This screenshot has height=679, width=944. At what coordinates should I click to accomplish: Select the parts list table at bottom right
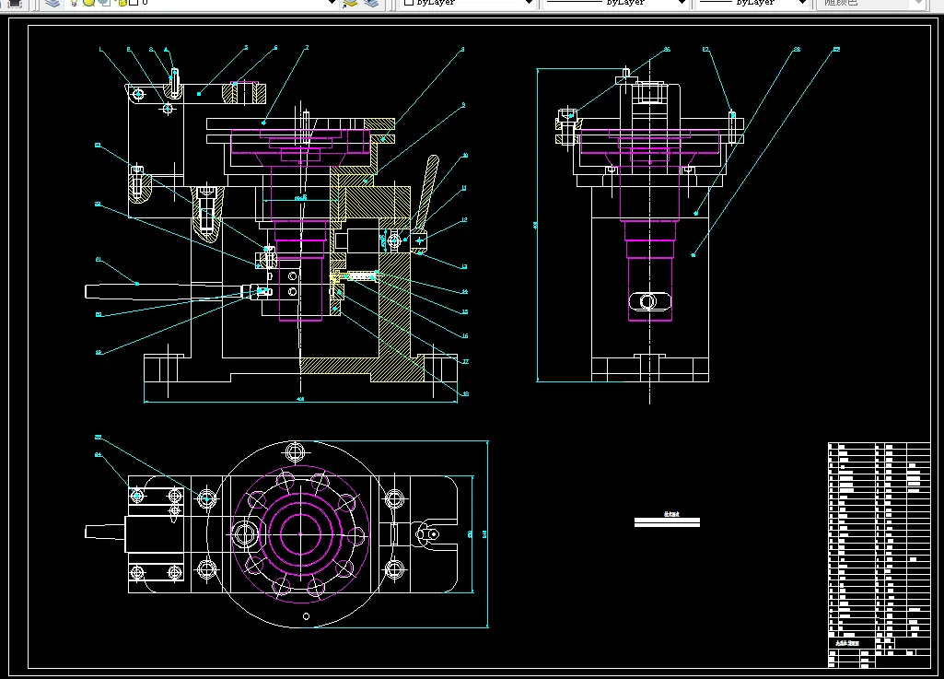[x=879, y=555]
